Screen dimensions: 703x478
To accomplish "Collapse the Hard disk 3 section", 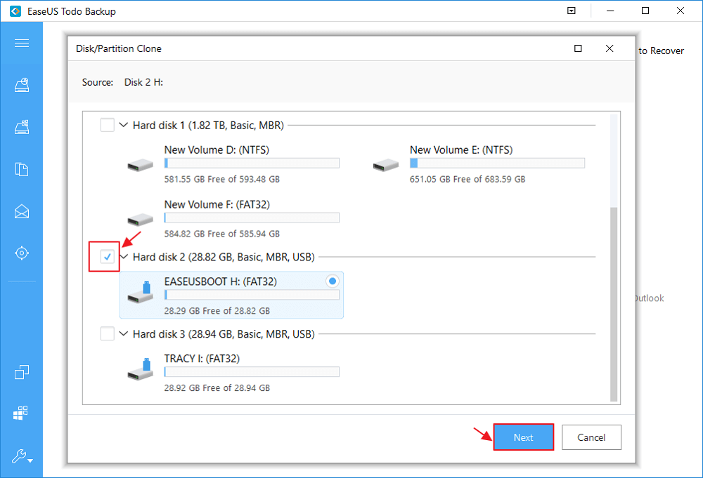I will 123,333.
